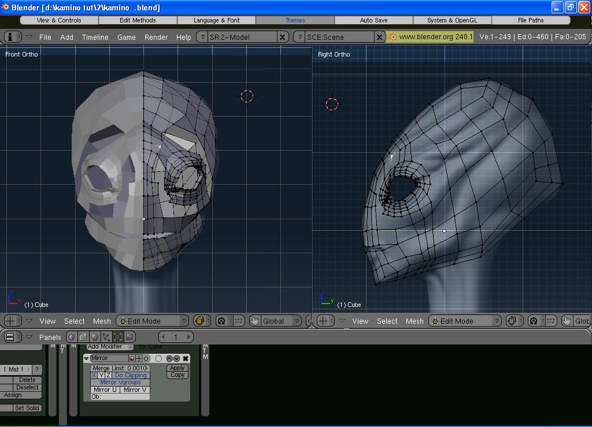Toggle Mirror modifier during rendering icon
Viewport: 592px width, 427px height.
coord(132,358)
